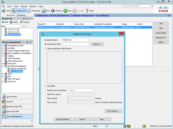Select the Use SCEP radio button
The image size is (173, 129).
click(x=46, y=86)
